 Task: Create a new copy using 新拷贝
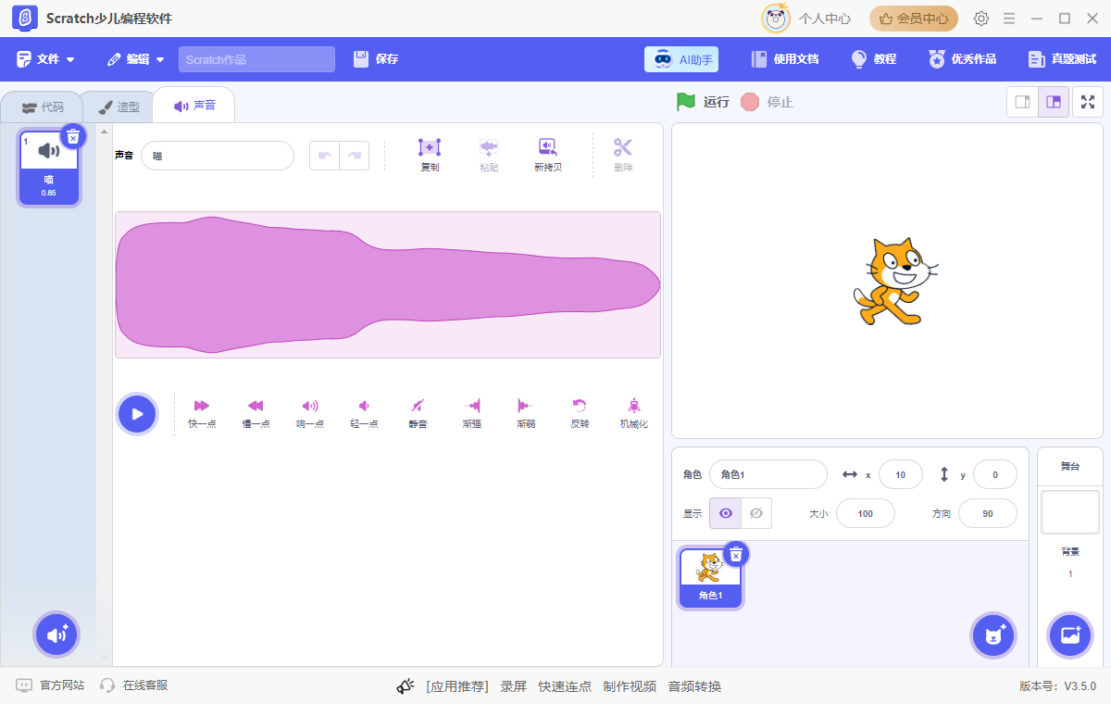547,153
